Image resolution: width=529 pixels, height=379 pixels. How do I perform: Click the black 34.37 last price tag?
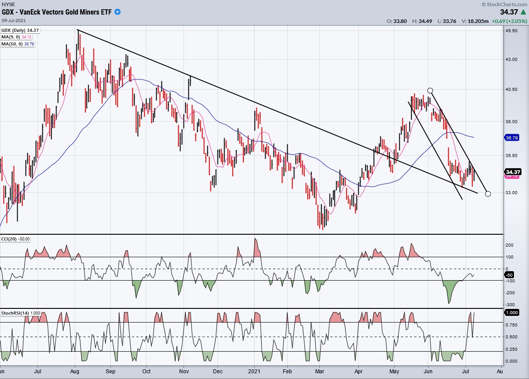(513, 172)
